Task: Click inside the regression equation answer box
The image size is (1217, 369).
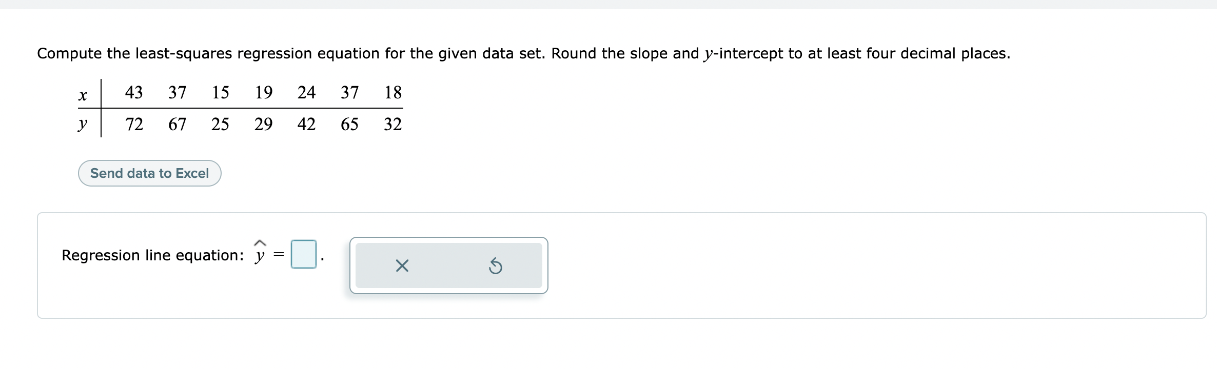Action: (303, 255)
